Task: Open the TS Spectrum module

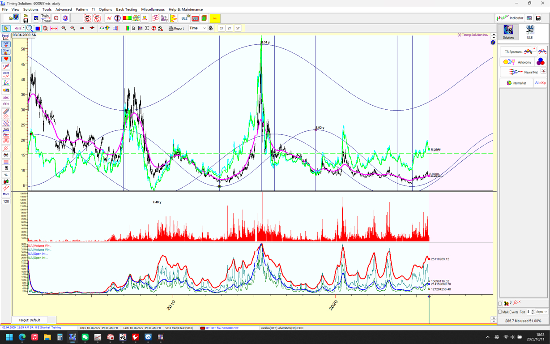Action: tap(518, 52)
